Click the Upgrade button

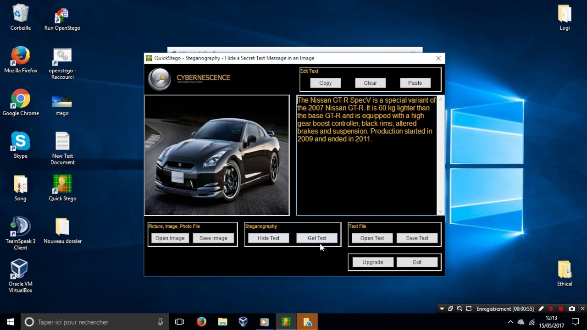coord(373,262)
